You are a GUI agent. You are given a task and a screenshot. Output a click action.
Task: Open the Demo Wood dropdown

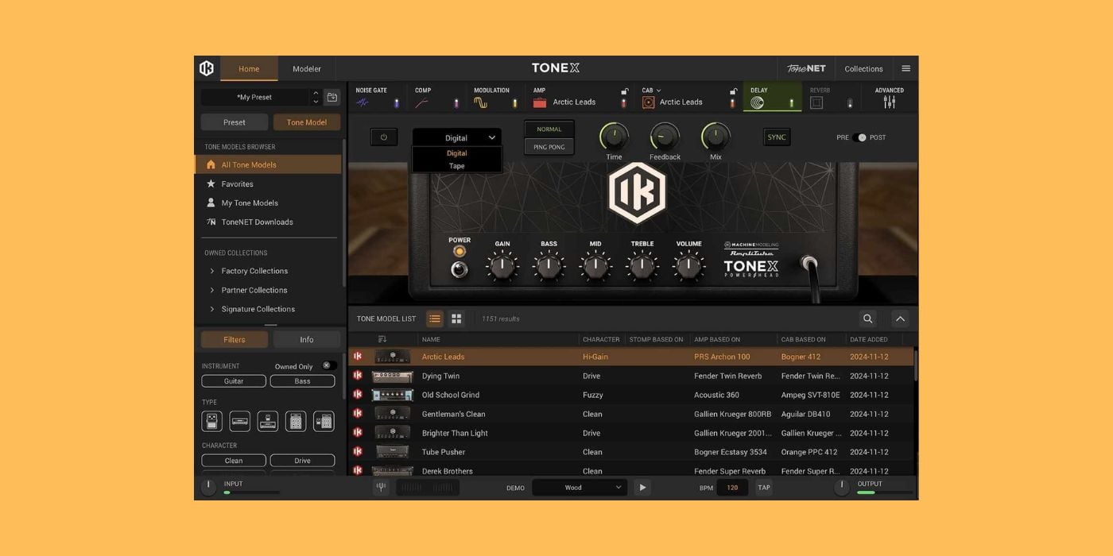click(578, 487)
